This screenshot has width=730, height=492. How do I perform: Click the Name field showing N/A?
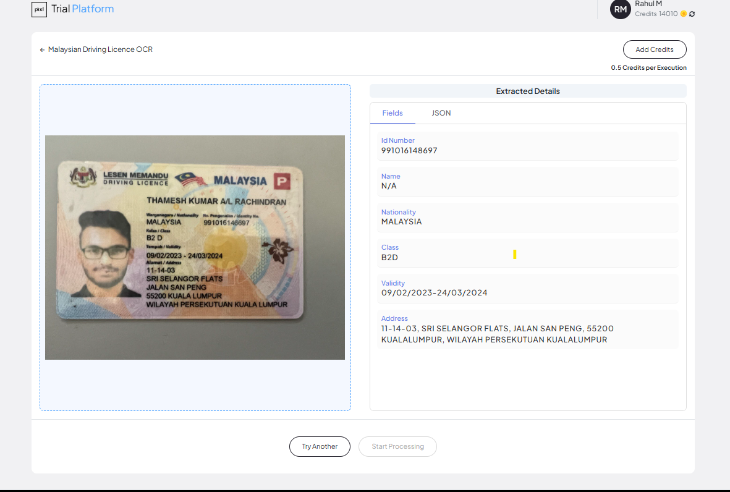pos(389,185)
